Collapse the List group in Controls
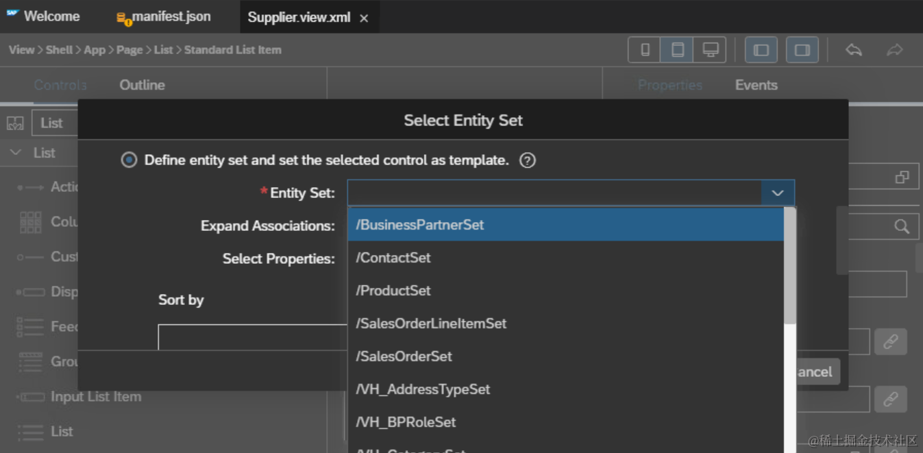923x453 pixels. pyautogui.click(x=16, y=153)
